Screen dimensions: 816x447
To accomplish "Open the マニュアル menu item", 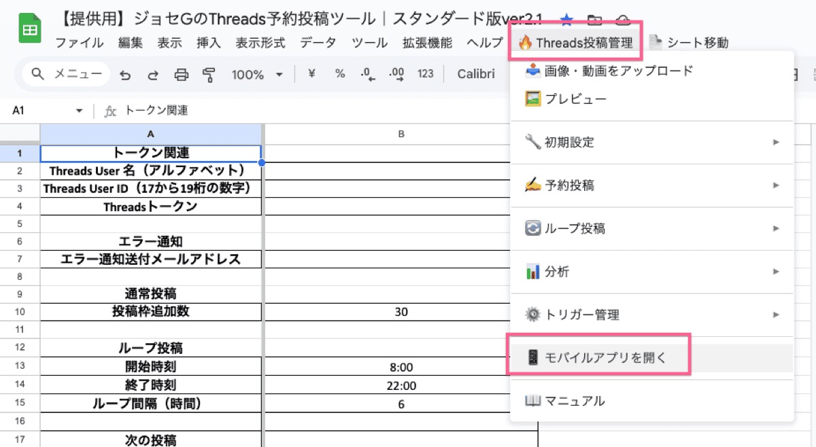I will 652,401.
